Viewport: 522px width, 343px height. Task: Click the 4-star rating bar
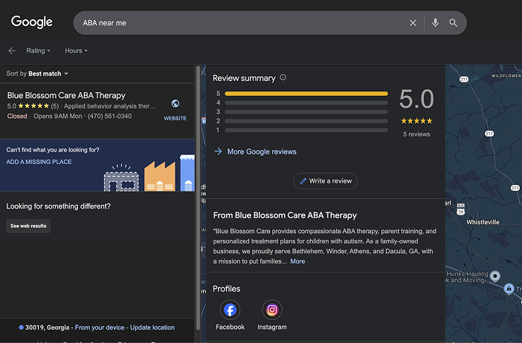(x=306, y=102)
